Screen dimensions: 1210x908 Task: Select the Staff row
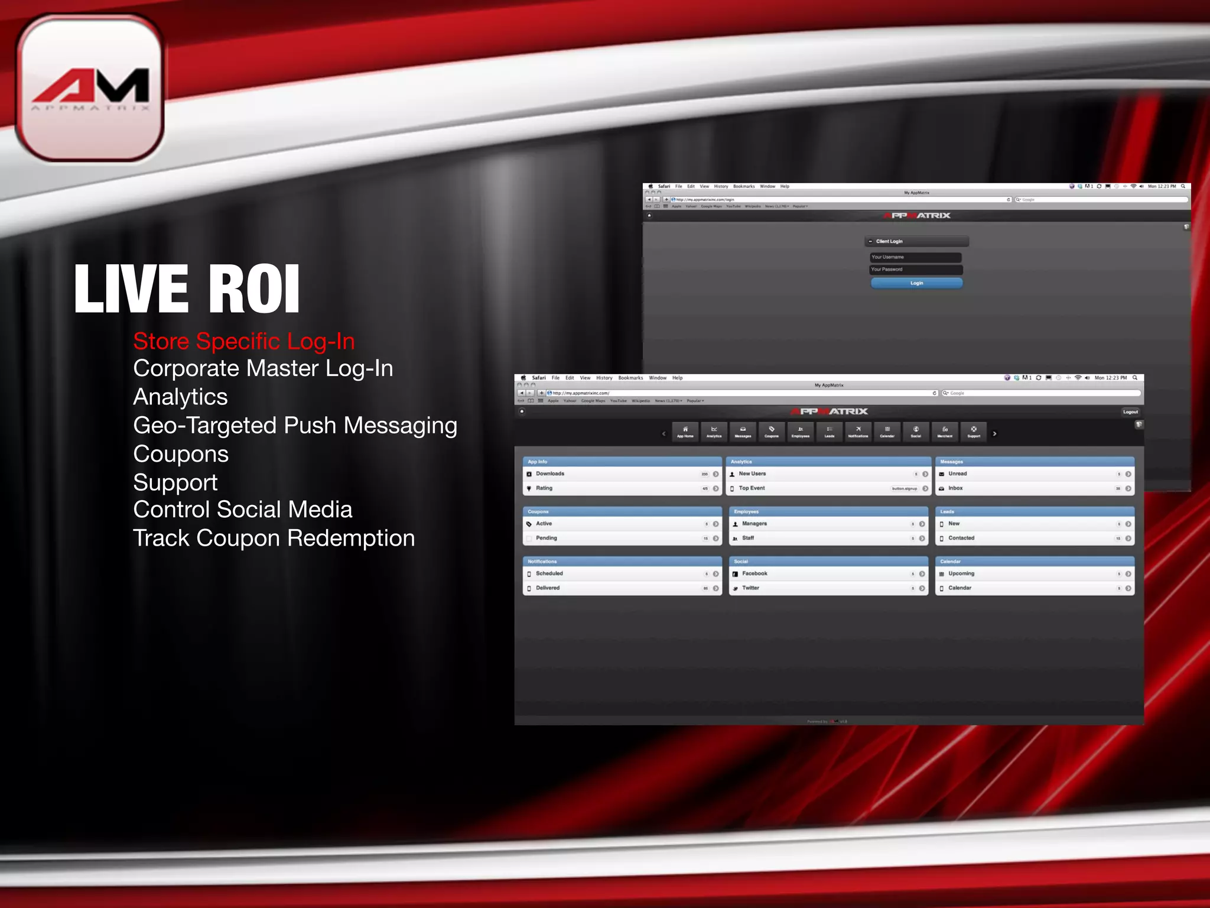click(x=828, y=539)
